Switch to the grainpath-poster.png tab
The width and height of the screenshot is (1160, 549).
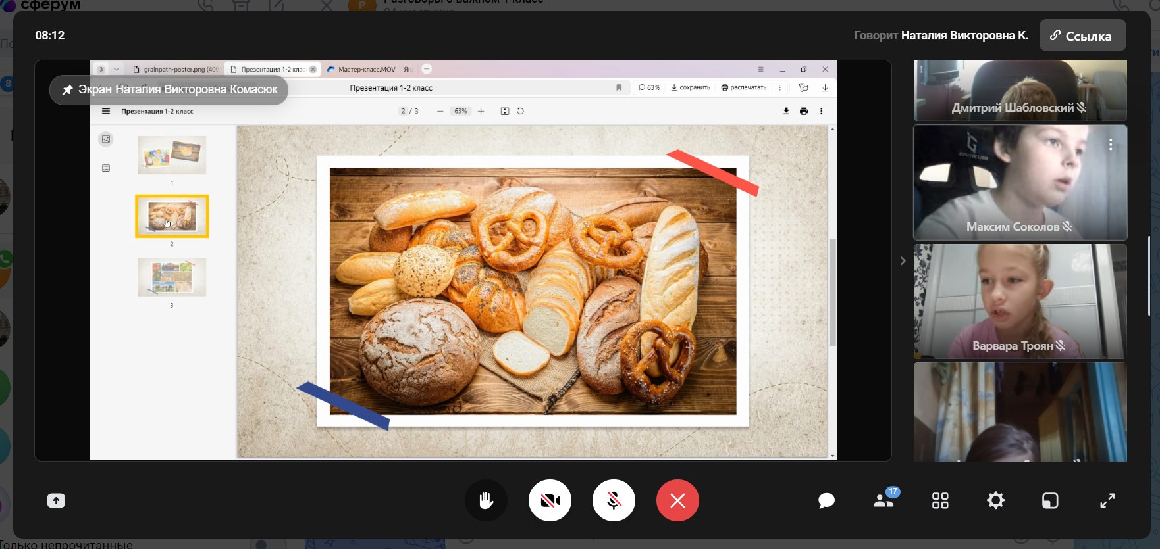pyautogui.click(x=175, y=69)
